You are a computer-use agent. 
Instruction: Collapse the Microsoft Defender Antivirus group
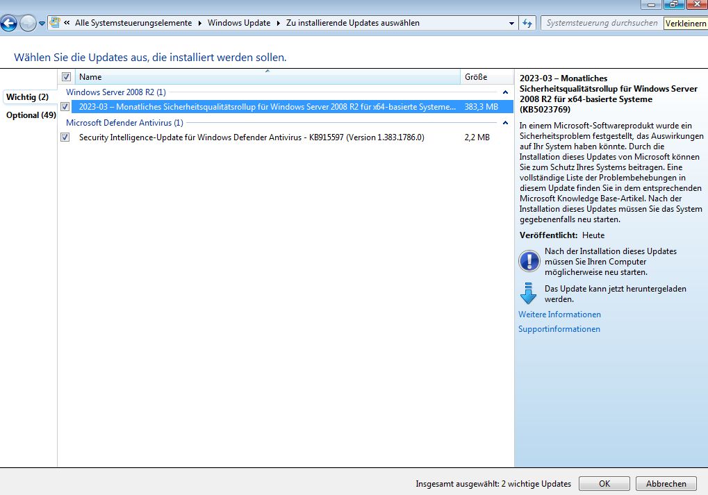[x=505, y=123]
